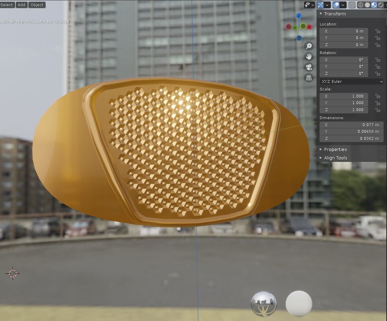Open the Object menu

37,5
